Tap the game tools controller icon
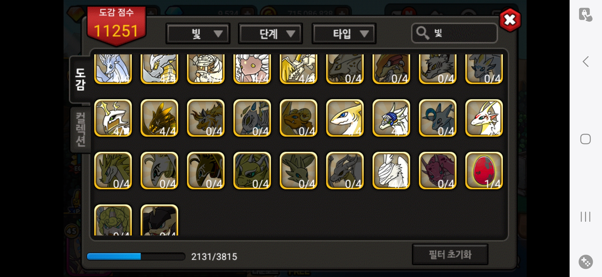 pos(586,262)
